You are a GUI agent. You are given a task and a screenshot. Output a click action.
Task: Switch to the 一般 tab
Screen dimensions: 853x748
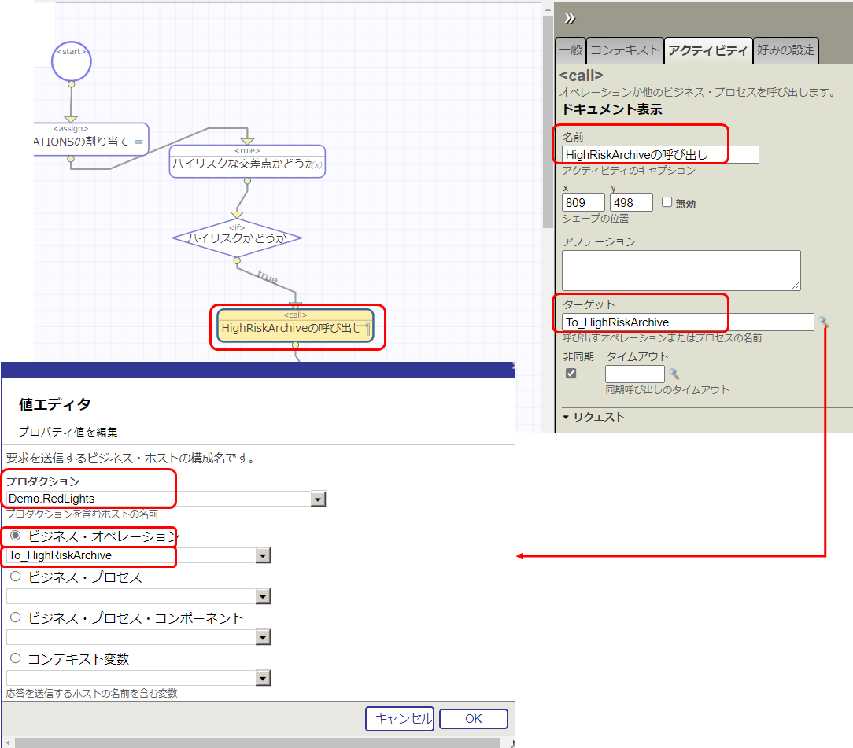[x=571, y=50]
